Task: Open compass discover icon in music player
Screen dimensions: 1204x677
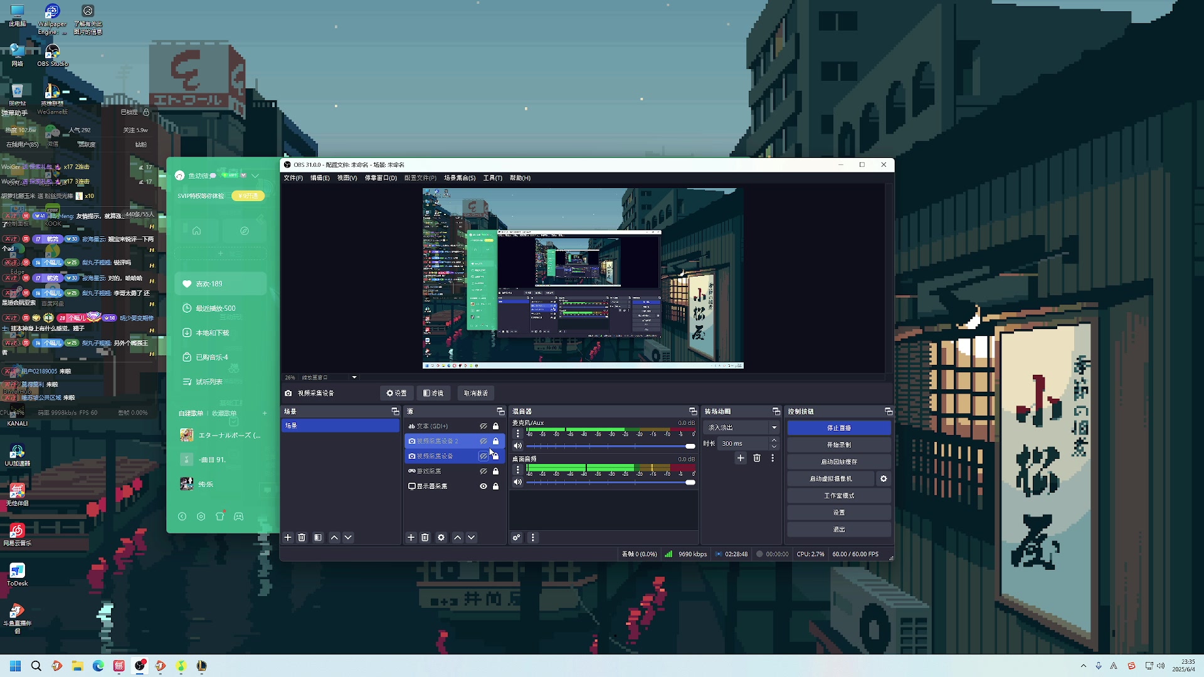Action: 245,231
